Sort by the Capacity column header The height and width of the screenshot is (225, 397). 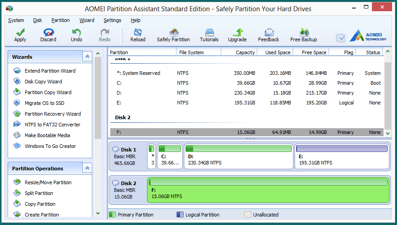point(239,52)
